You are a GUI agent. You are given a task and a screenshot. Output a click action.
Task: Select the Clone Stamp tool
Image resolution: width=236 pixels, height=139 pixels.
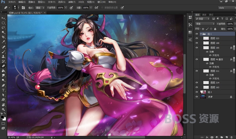point(3,56)
